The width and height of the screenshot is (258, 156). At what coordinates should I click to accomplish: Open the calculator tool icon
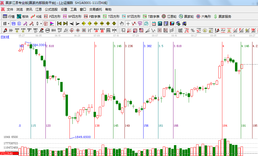[x=160, y=24]
